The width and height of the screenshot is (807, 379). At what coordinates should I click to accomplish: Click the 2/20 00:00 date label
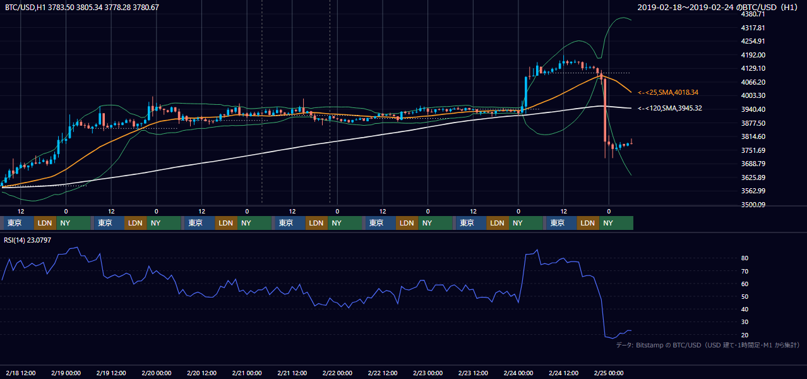157,373
